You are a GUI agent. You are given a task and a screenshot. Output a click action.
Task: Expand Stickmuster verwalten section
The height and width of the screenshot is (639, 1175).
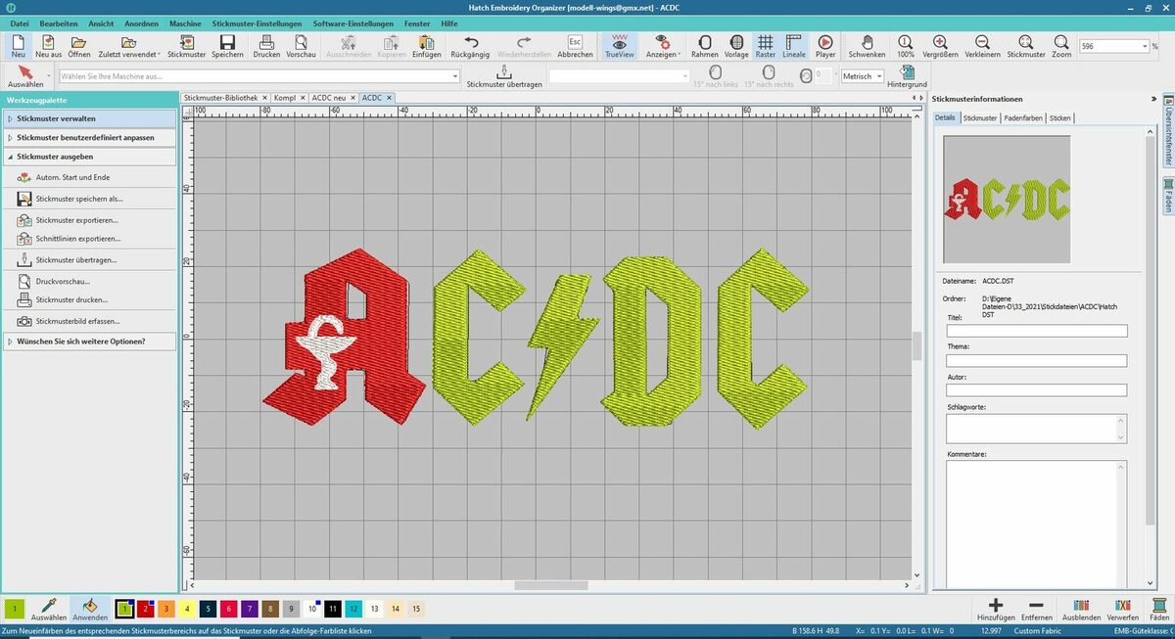(90, 118)
